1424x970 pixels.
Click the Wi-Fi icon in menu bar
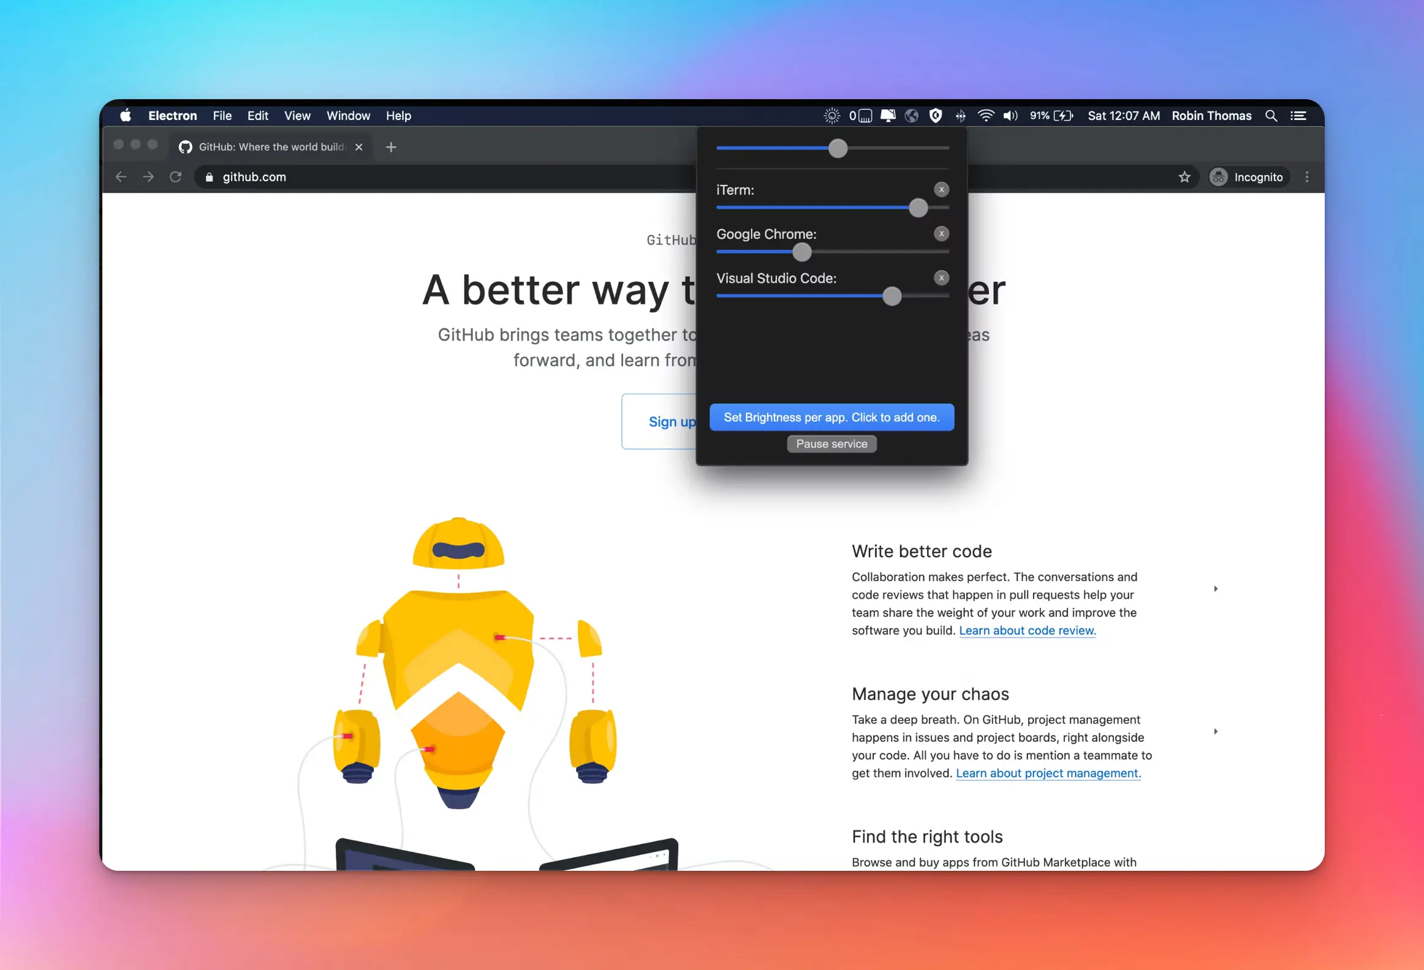point(985,116)
